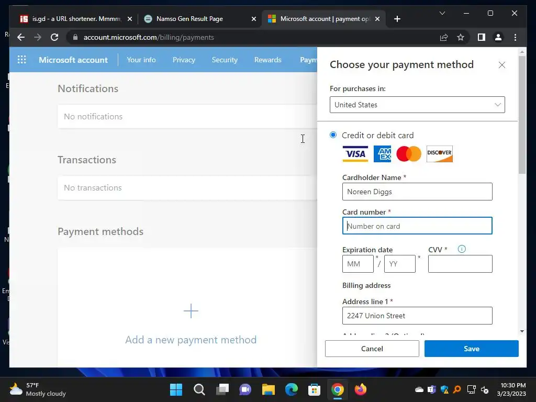
Task: Click the panel scrollbar thumb
Action: [x=522, y=115]
